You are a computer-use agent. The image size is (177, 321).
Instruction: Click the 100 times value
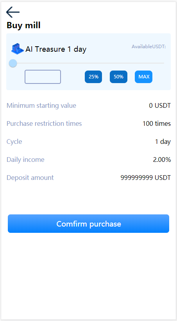coord(157,123)
